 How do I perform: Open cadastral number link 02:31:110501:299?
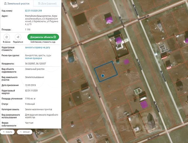[33, 11]
